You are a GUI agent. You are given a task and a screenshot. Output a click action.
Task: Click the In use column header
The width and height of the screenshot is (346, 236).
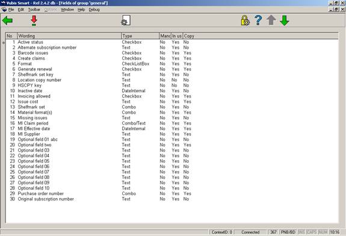coord(177,36)
